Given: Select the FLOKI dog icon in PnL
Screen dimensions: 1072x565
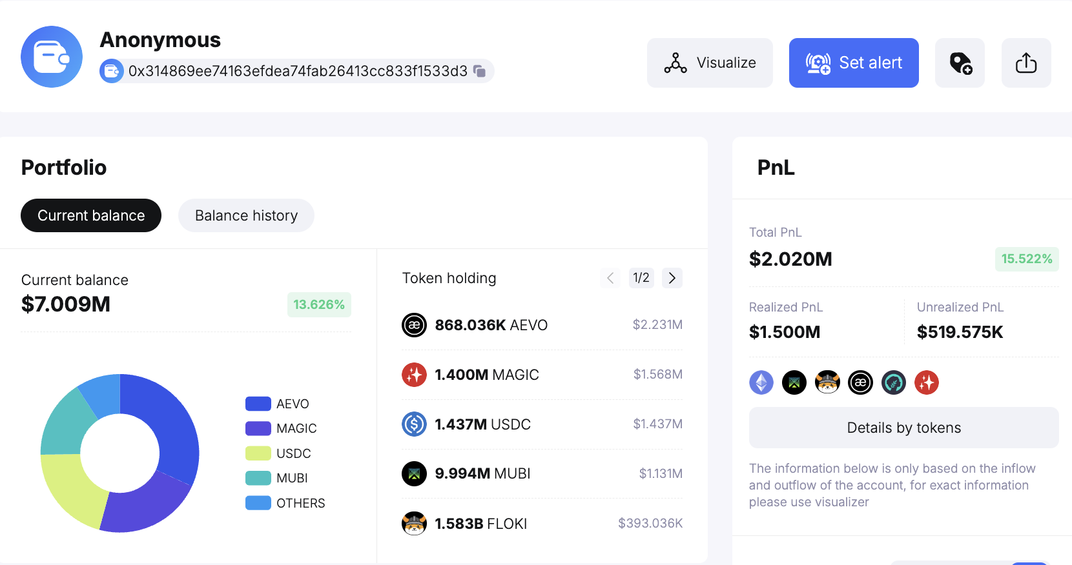Looking at the screenshot, I should click(827, 382).
